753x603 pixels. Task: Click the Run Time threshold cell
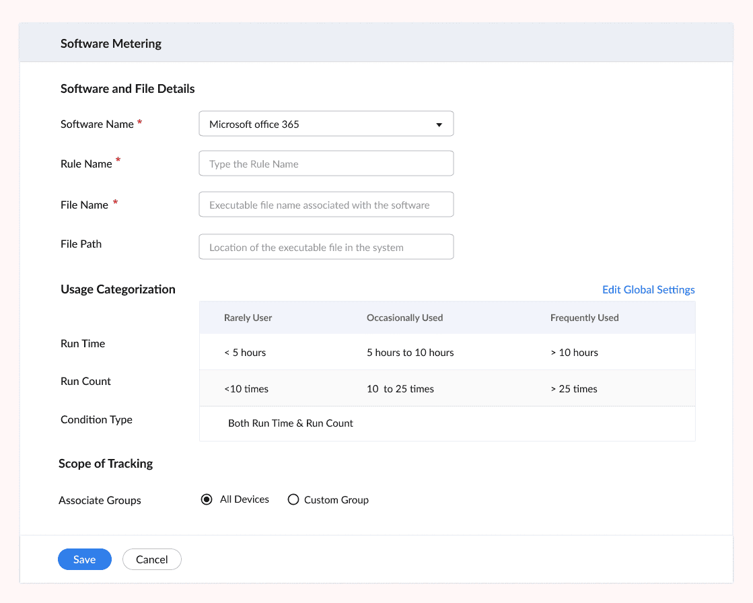point(245,352)
